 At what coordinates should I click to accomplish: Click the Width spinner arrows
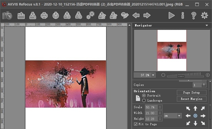tap(160, 113)
